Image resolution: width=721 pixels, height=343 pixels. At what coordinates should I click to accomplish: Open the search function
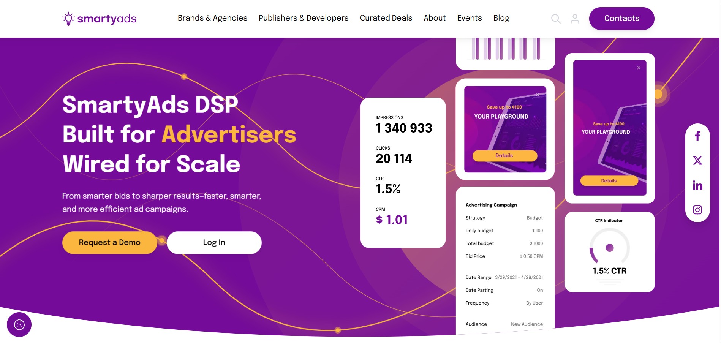556,19
